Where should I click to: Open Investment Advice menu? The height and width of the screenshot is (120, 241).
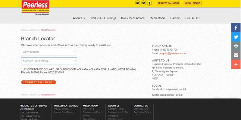pos(133,18)
